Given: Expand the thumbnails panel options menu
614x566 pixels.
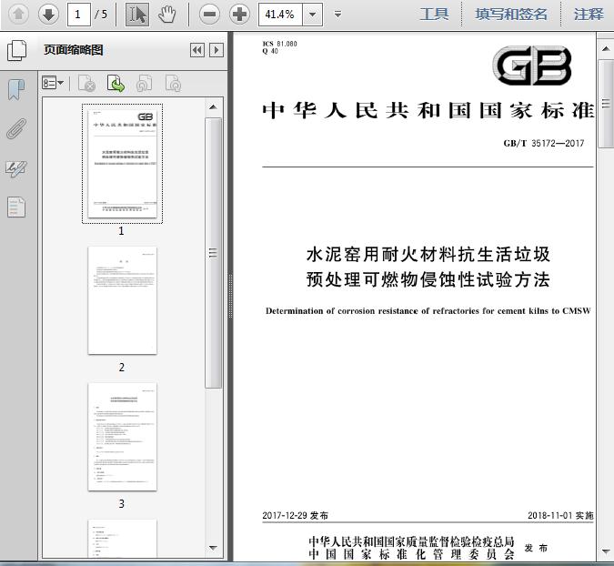Looking at the screenshot, I should 54,84.
